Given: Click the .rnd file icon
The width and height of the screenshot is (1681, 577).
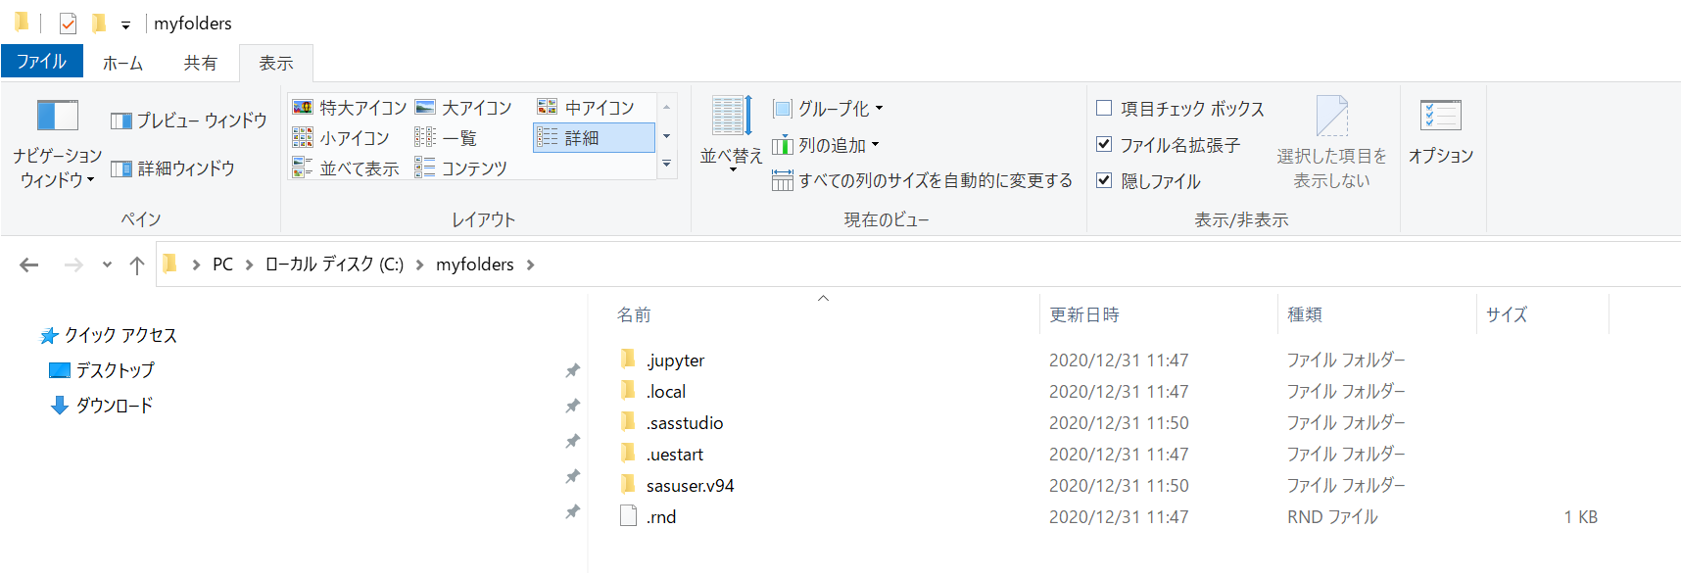Looking at the screenshot, I should pyautogui.click(x=629, y=516).
